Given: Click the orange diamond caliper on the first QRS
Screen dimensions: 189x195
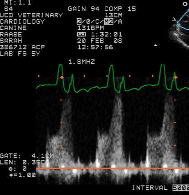Looking at the screenshot, I should click(61, 77).
